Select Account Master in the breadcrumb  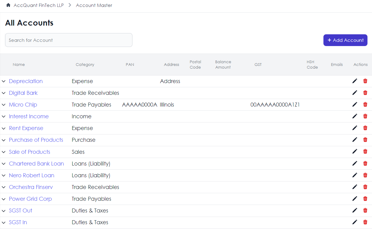pyautogui.click(x=94, y=5)
